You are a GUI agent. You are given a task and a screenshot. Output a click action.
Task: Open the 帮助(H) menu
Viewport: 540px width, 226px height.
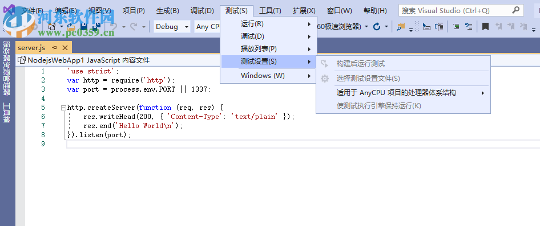(x=375, y=11)
